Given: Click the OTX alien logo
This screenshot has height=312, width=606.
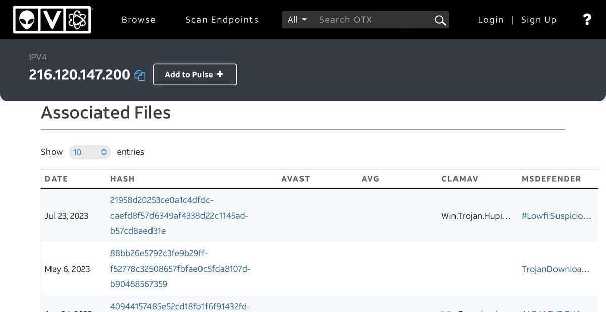Looking at the screenshot, I should [x=52, y=20].
